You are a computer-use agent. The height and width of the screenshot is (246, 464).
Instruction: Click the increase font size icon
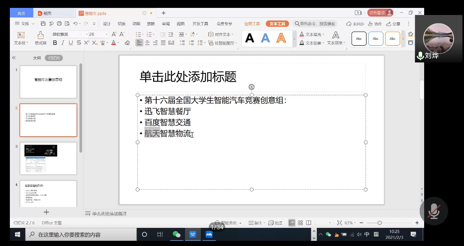click(114, 34)
